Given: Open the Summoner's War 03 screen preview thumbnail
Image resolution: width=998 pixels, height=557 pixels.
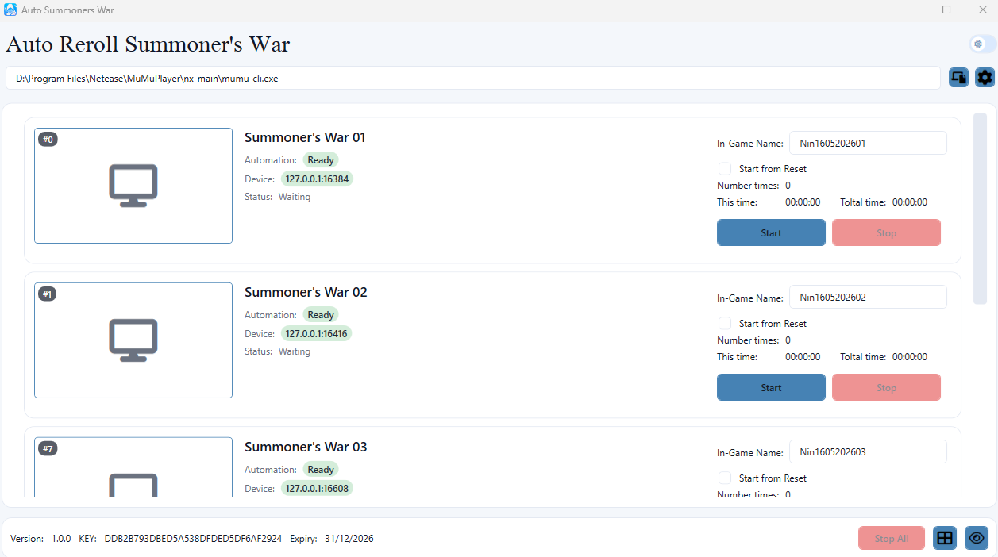Looking at the screenshot, I should (x=133, y=467).
